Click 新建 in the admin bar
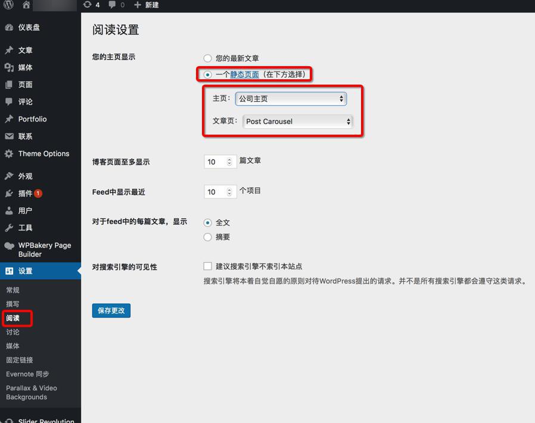The image size is (535, 423). tap(151, 5)
